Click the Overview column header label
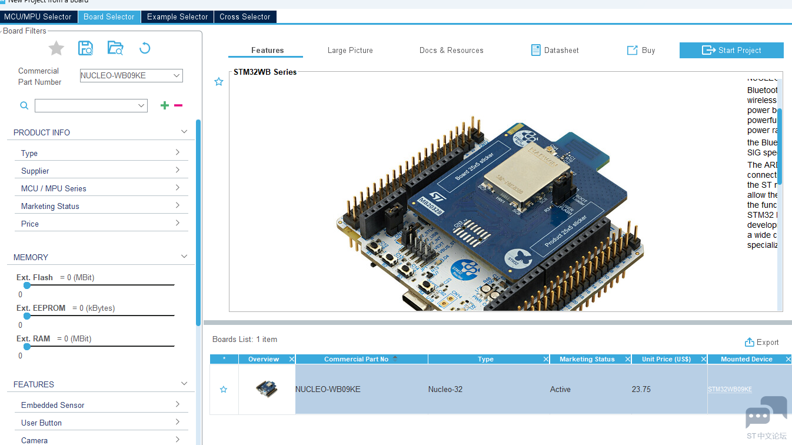Screen dimensions: 792x445 [264, 359]
